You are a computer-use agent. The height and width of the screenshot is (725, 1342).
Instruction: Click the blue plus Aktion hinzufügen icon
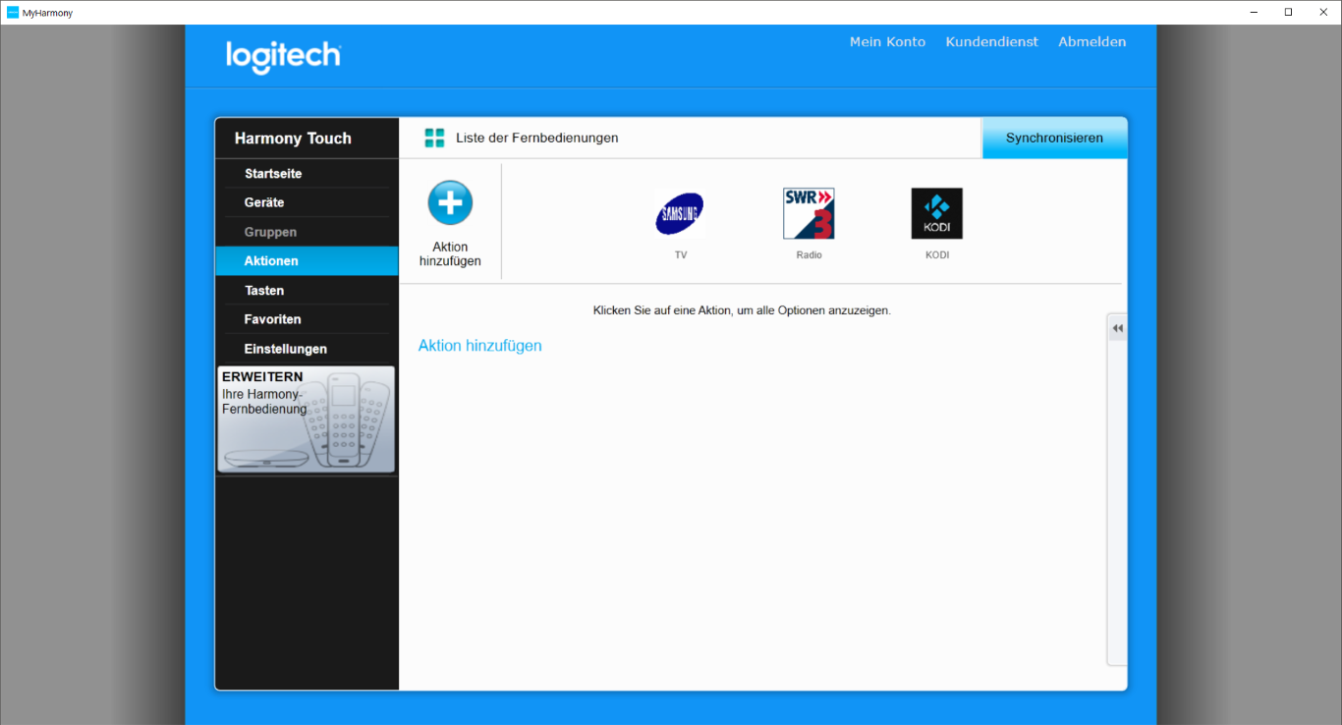pyautogui.click(x=450, y=203)
